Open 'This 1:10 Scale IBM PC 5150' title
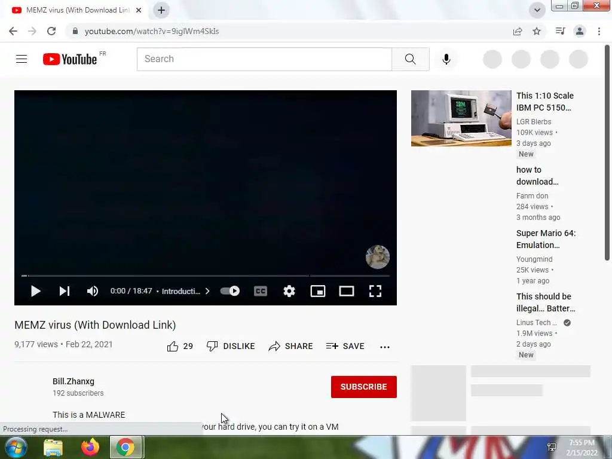This screenshot has width=612, height=459. [x=545, y=102]
